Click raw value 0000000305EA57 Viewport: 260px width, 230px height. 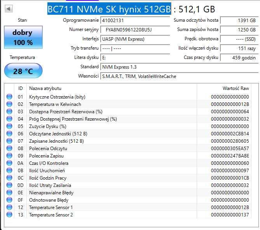(230, 149)
